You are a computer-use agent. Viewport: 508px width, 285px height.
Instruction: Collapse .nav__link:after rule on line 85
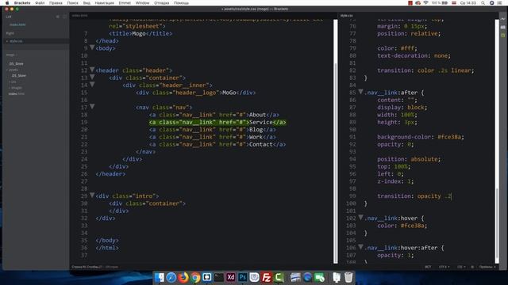360,92
